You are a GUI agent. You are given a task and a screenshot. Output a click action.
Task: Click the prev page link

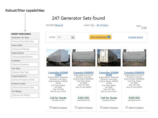[x=86, y=25]
